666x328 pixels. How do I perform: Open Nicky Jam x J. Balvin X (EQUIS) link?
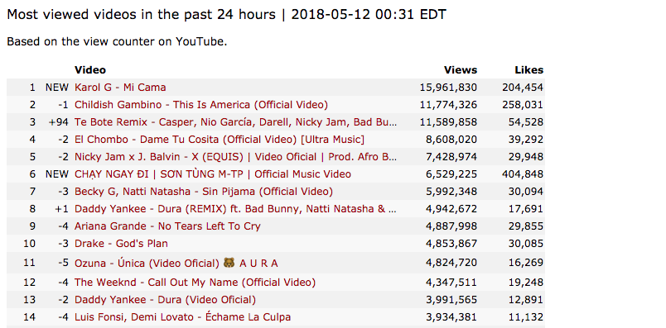point(236,157)
